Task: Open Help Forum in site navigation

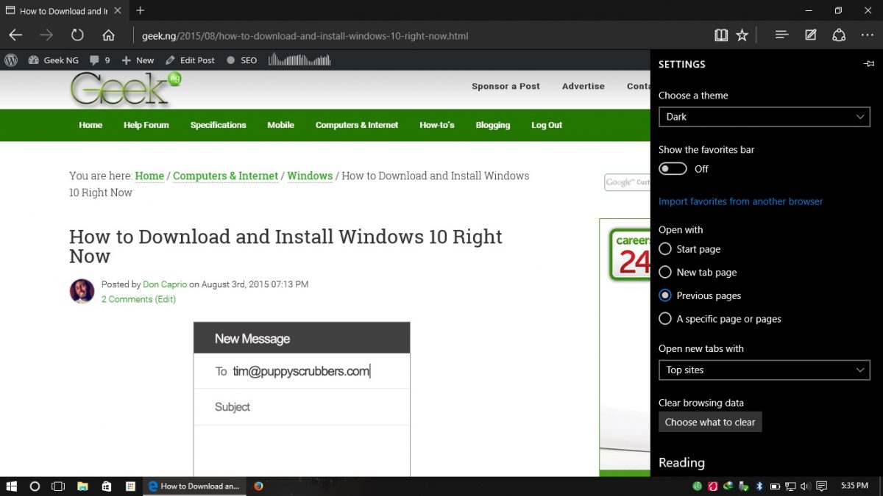Action: [146, 125]
